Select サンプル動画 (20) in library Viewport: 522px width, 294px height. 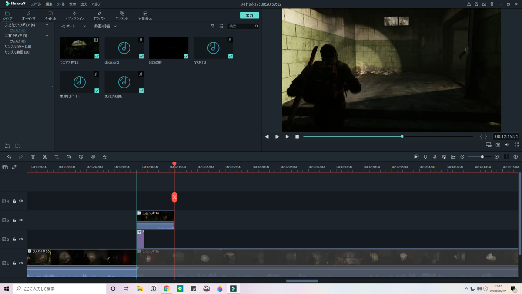click(x=17, y=52)
